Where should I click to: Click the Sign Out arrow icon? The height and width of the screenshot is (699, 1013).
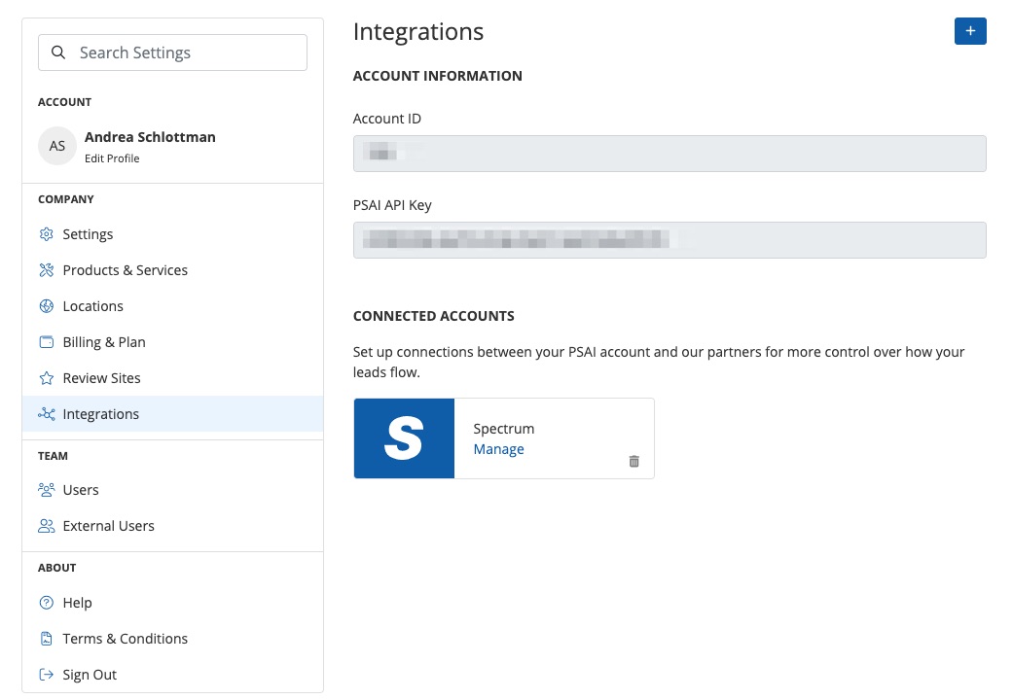click(x=46, y=675)
